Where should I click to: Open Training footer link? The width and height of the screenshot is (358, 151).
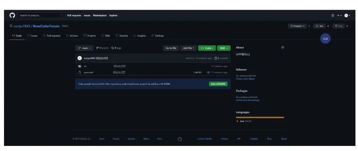(254, 139)
